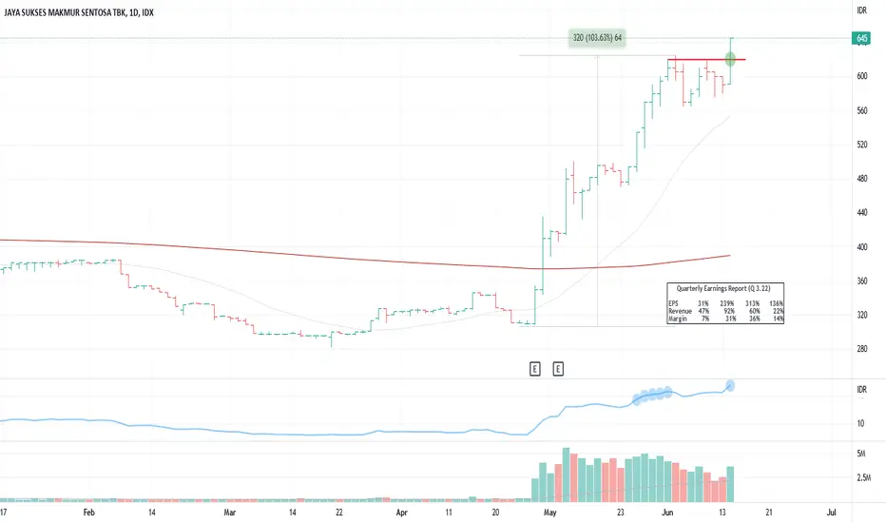Click the blue circle at the RS line's end
The width and height of the screenshot is (886, 523).
(730, 386)
